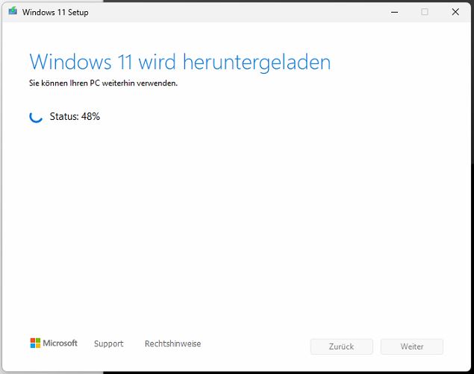Click the Windows 11 Setup title bar icon
This screenshot has width=474, height=374.
tap(13, 12)
